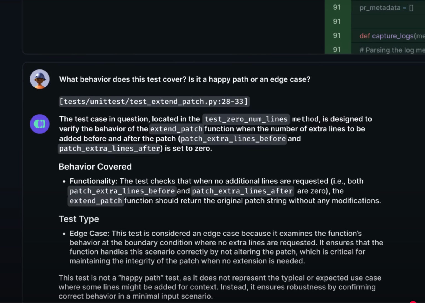Click the user's question about test behavior
The height and width of the screenshot is (303, 425).
(185, 79)
